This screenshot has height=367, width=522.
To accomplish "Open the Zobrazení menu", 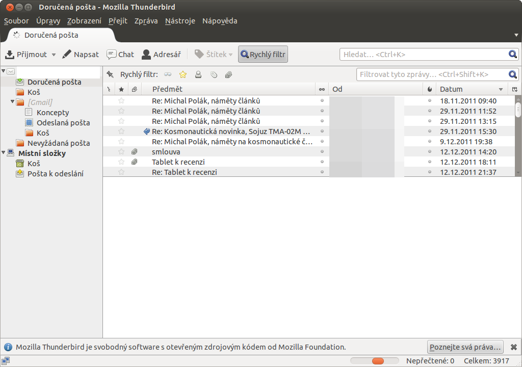I will click(84, 21).
